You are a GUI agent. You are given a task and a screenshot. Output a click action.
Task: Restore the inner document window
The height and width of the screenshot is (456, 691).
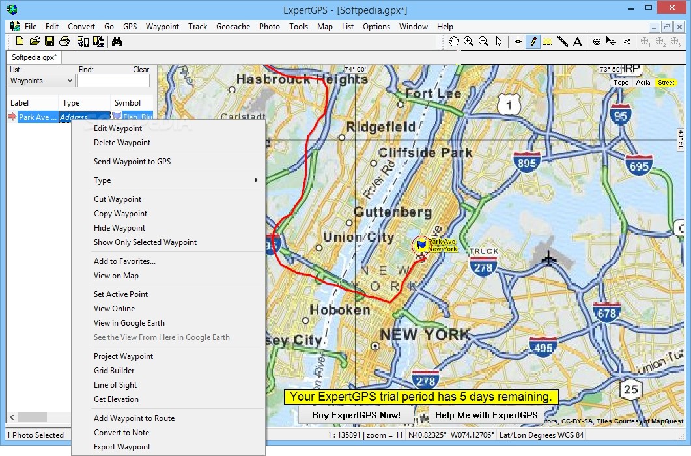pos(667,27)
